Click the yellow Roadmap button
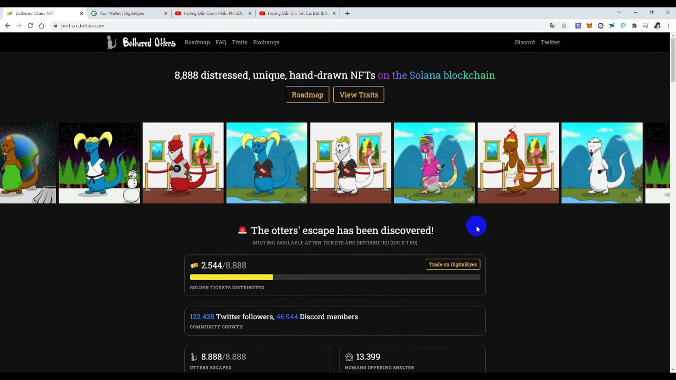The image size is (676, 380). click(x=307, y=94)
